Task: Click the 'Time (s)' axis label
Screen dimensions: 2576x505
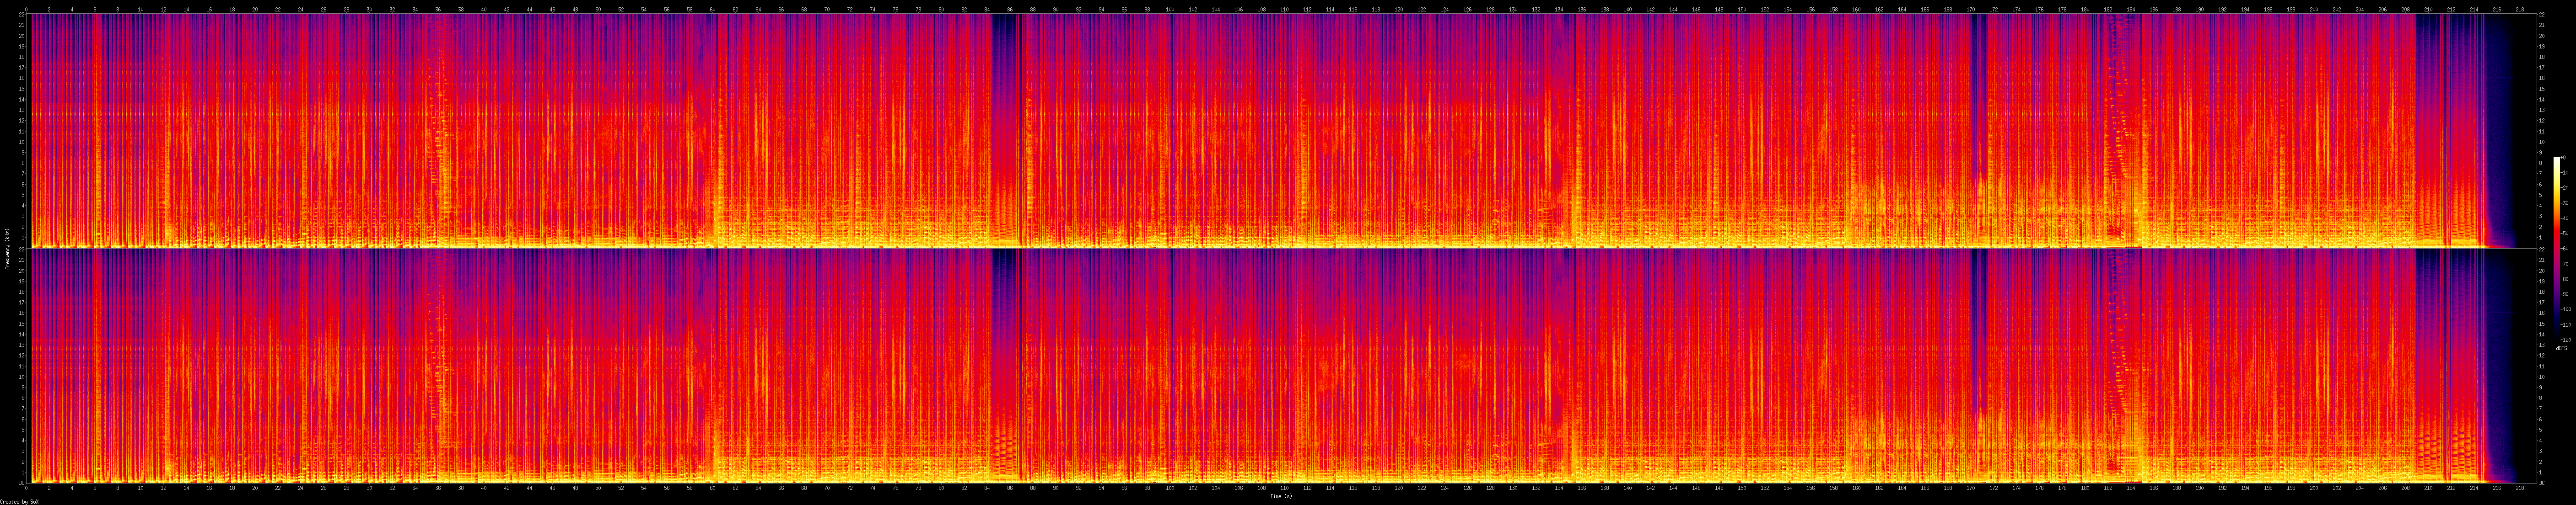Action: coord(1281,495)
